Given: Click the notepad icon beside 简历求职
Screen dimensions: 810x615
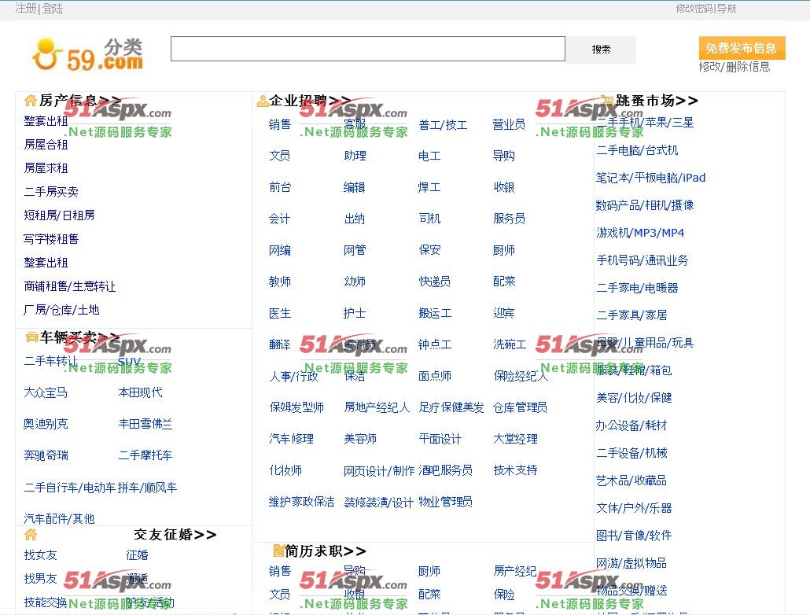Looking at the screenshot, I should [278, 551].
